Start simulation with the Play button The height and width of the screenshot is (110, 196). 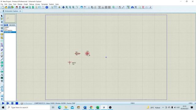tap(3, 103)
